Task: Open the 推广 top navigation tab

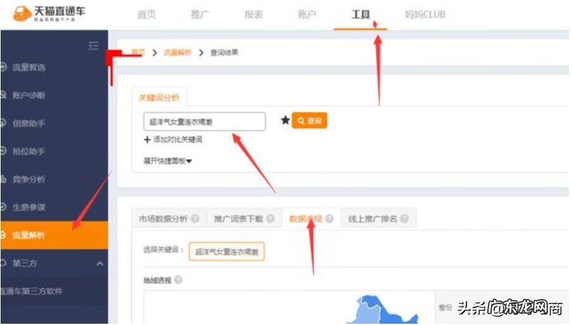Action: click(200, 15)
